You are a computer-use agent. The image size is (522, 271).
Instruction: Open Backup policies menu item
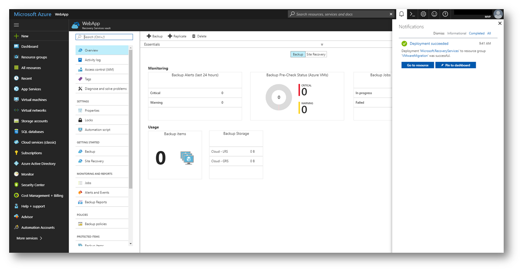(96, 224)
